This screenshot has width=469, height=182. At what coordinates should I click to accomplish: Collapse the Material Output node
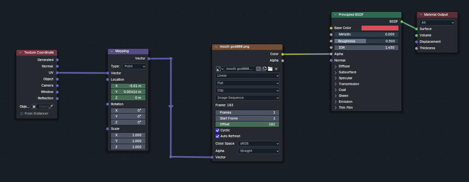coord(421,15)
